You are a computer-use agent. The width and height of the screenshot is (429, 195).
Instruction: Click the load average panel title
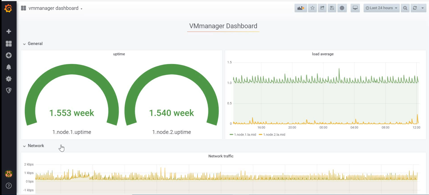click(323, 54)
